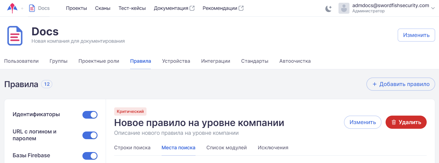This screenshot has height=163, width=439.
Task: Toggle the URL с логином и паролем rule
Action: coord(90,135)
